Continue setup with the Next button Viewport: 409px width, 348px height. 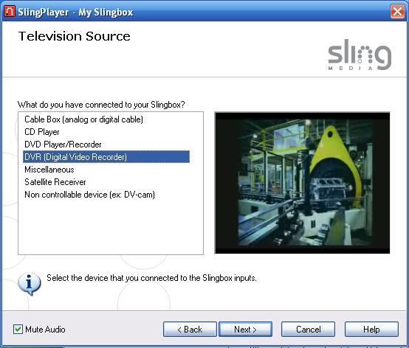pos(245,330)
